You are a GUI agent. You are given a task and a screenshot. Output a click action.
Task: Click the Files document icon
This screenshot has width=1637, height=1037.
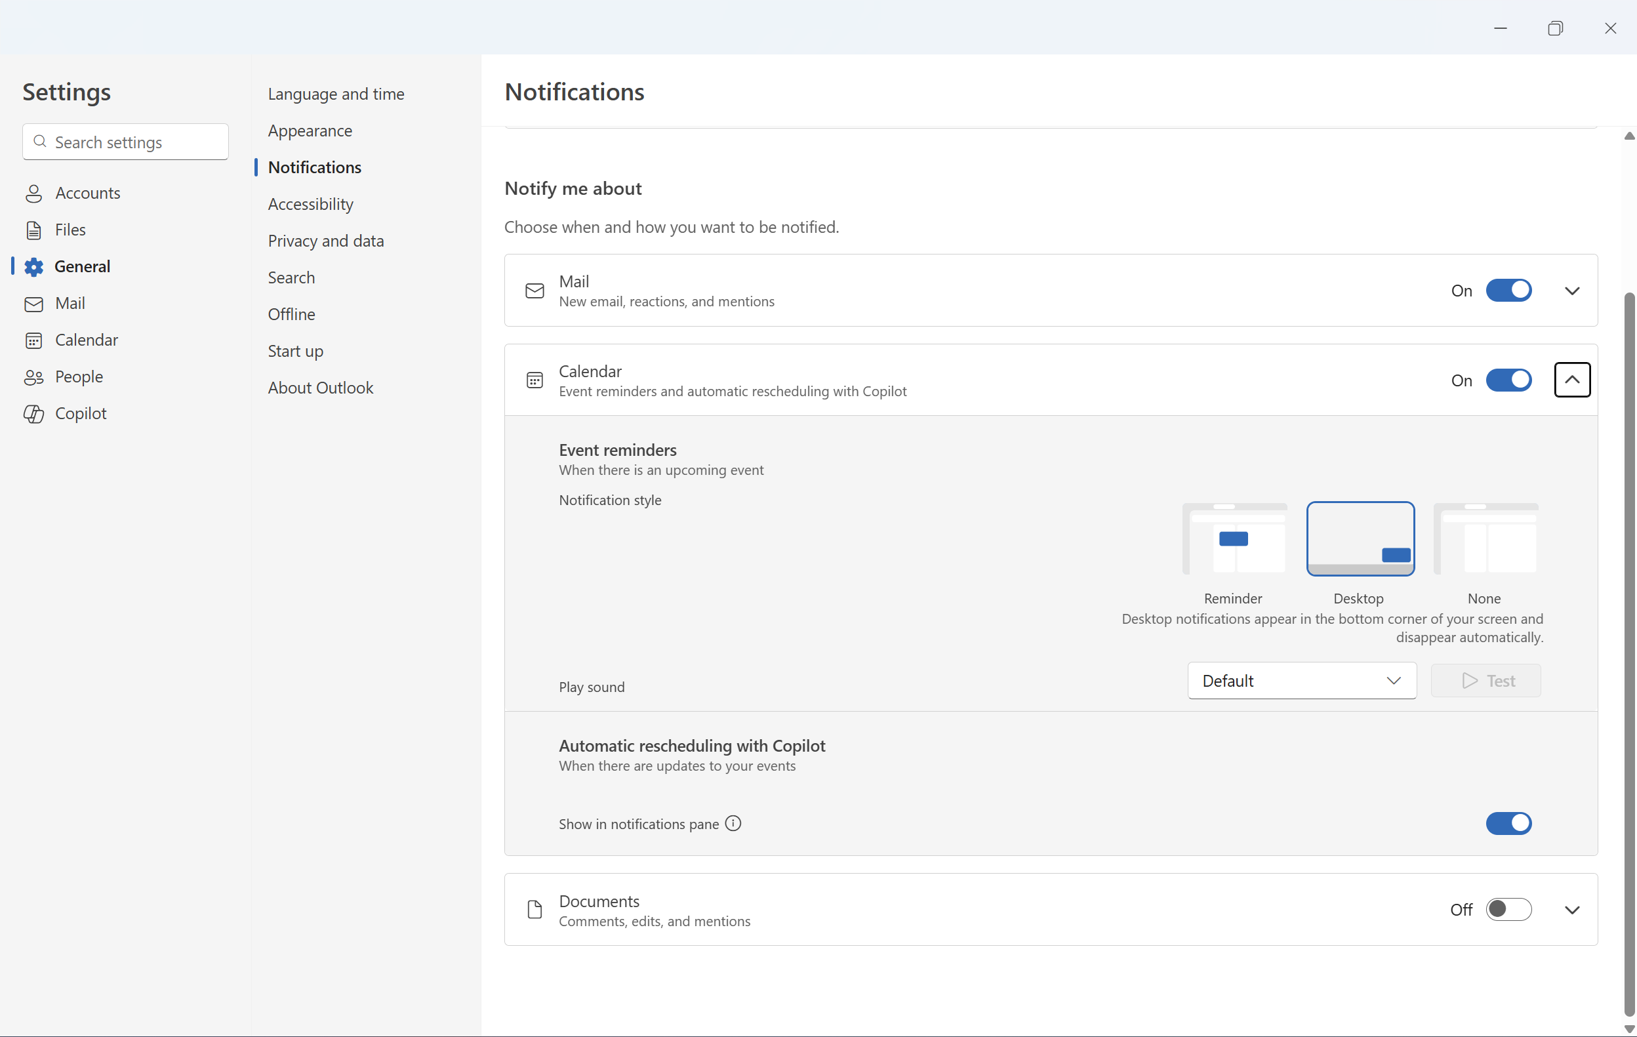pyautogui.click(x=33, y=230)
